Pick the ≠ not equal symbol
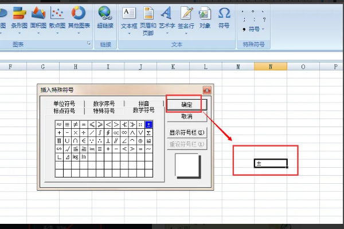Screen dimensions: 344x229 point(76,124)
